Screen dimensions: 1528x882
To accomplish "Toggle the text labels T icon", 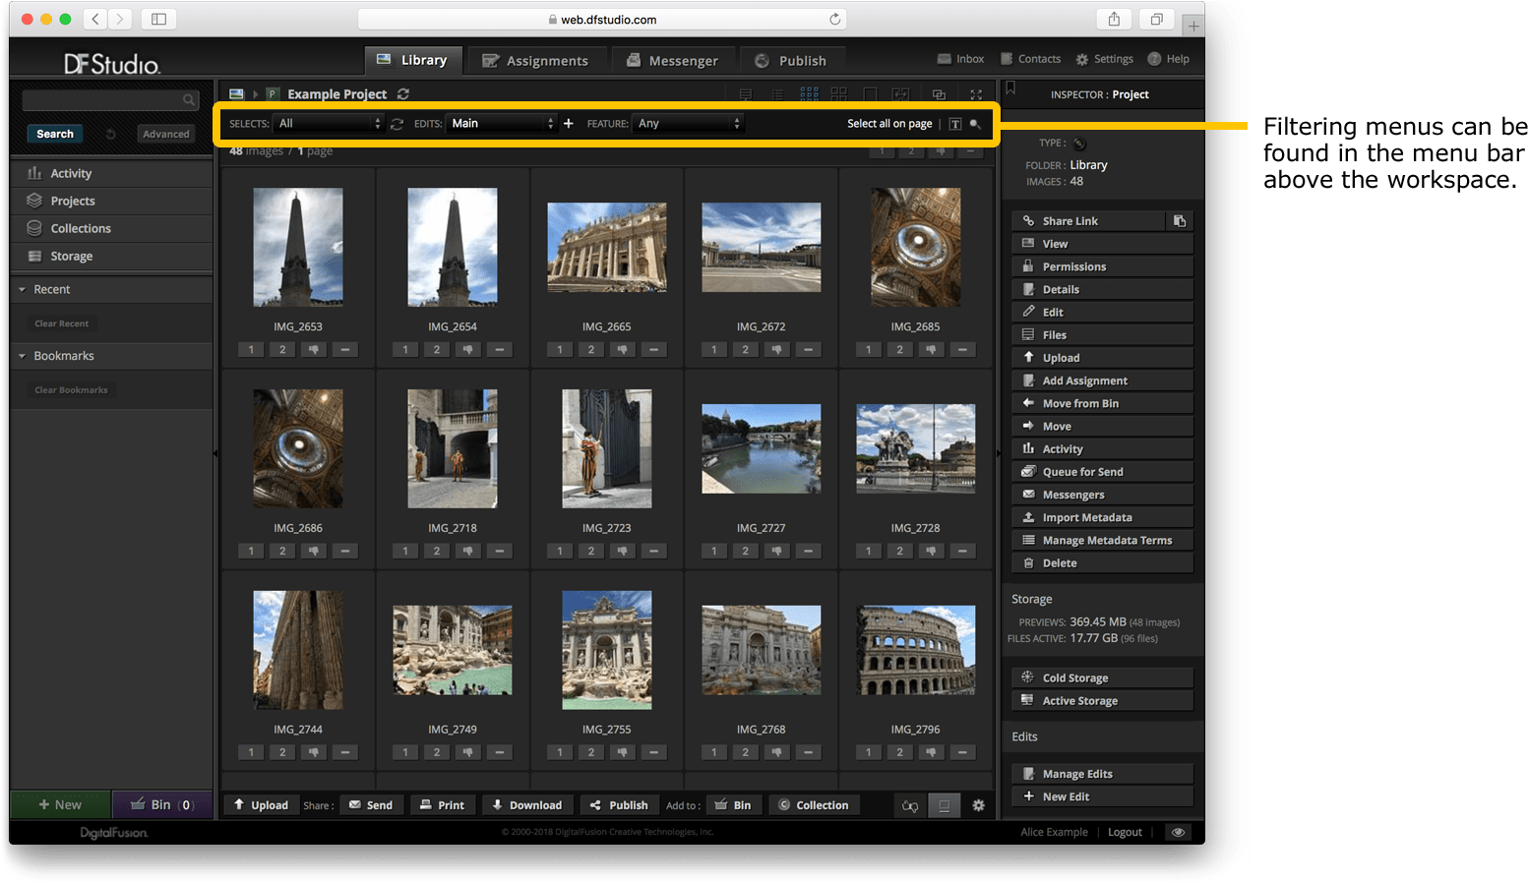I will click(x=954, y=124).
